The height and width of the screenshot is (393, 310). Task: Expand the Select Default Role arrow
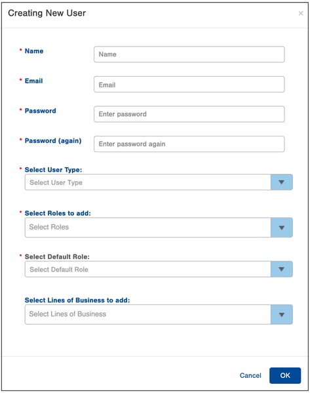281,269
